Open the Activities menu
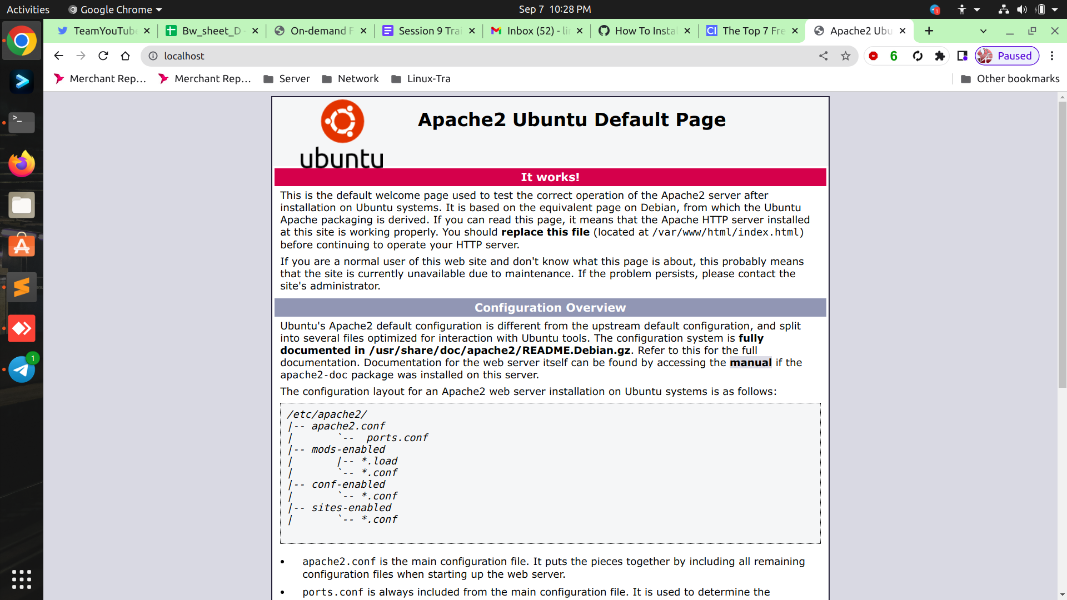This screenshot has height=600, width=1067. pos(28,9)
